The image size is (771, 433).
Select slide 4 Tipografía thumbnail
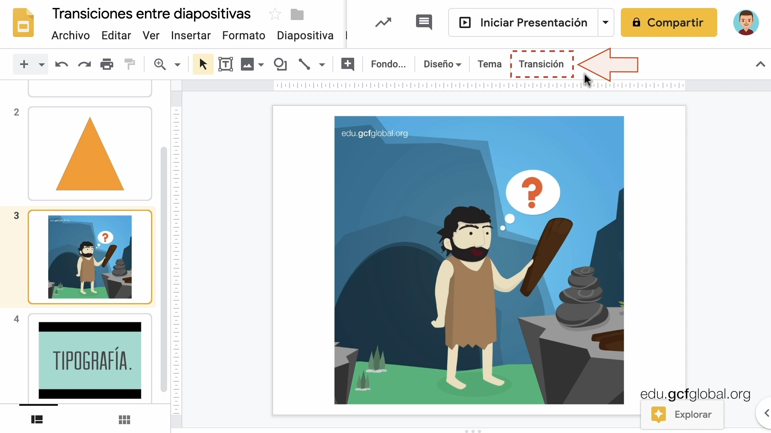pyautogui.click(x=90, y=358)
